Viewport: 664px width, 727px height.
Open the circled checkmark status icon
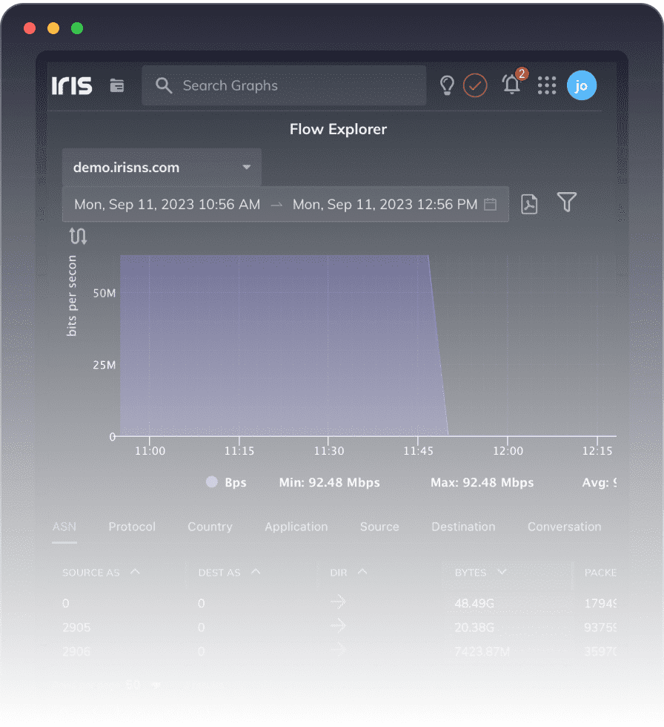pos(475,86)
